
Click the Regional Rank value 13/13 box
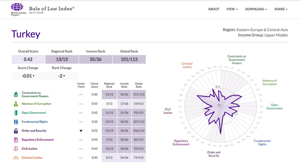click(x=62, y=60)
